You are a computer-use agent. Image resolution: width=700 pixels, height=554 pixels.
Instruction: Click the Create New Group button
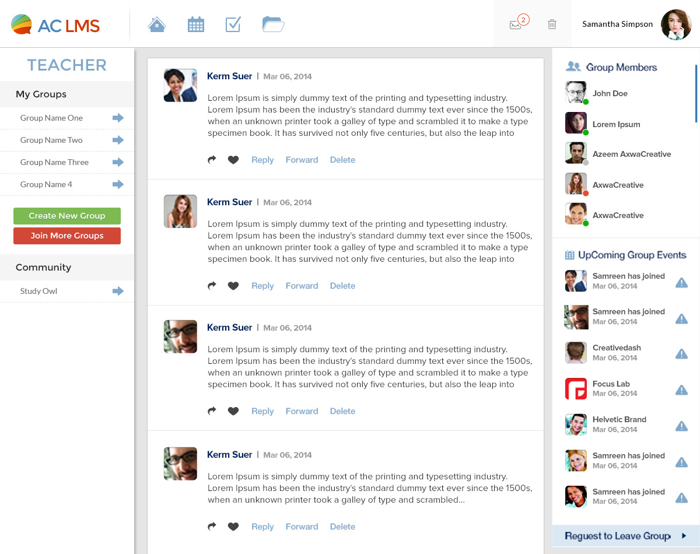point(67,216)
